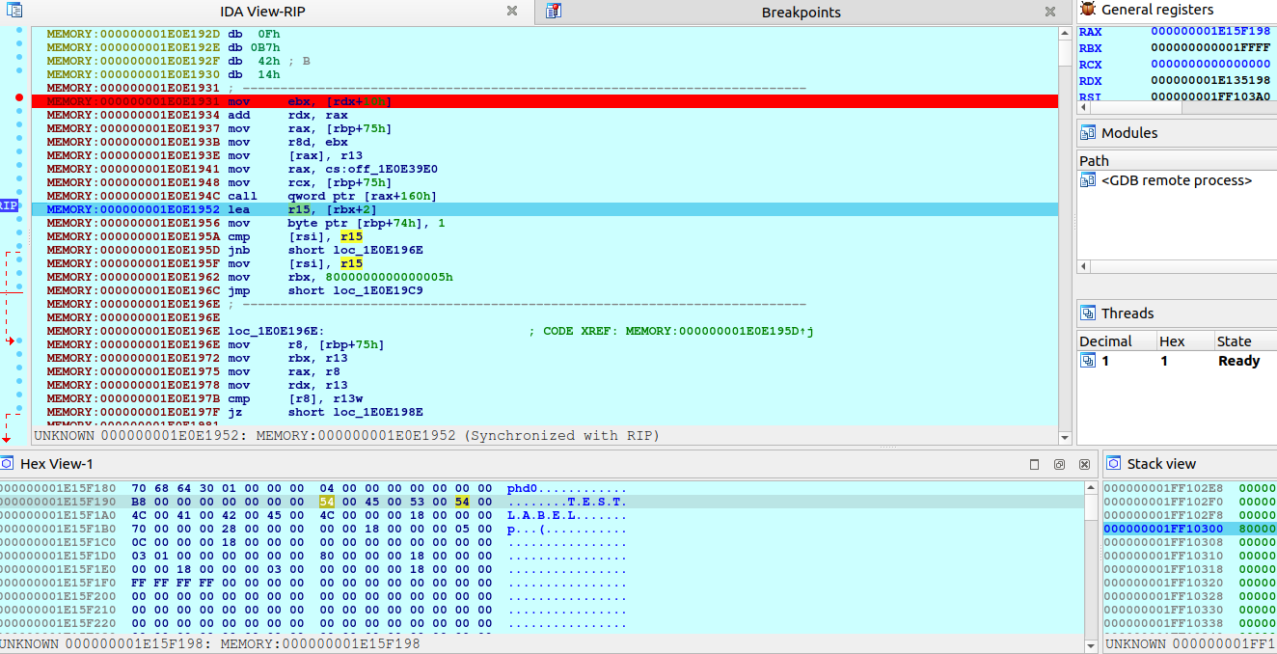Click the Stack view panel icon
1277x654 pixels.
pyautogui.click(x=1114, y=464)
